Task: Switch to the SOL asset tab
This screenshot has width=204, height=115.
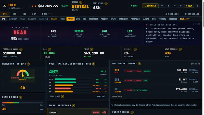Action: point(24,14)
